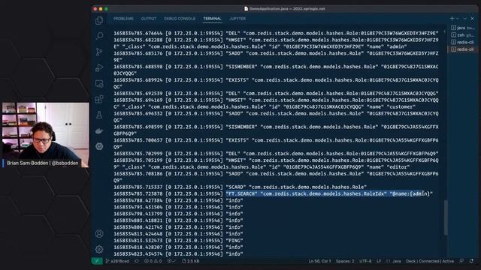Open the Accounts menu icon
481x270 pixels.
tap(99, 234)
